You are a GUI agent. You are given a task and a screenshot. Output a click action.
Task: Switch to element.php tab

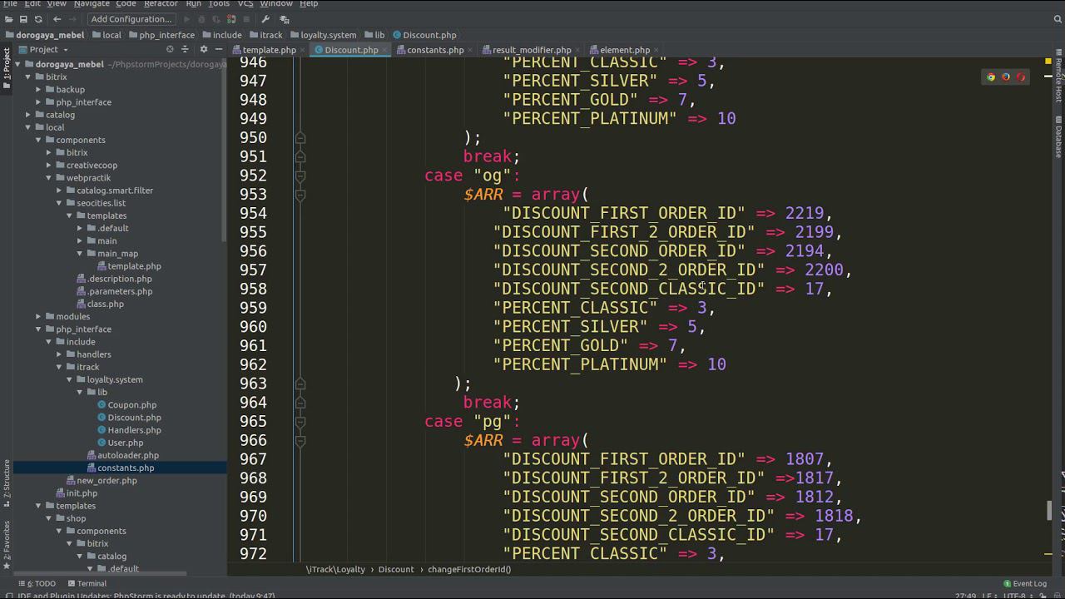point(625,50)
